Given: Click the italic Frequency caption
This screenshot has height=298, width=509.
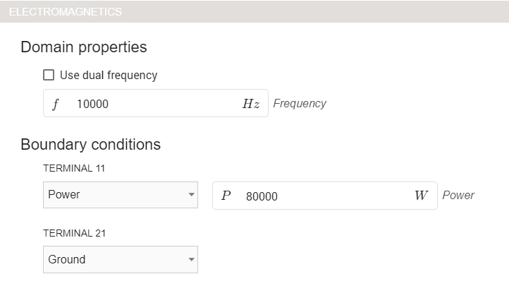Looking at the screenshot, I should tap(300, 104).
